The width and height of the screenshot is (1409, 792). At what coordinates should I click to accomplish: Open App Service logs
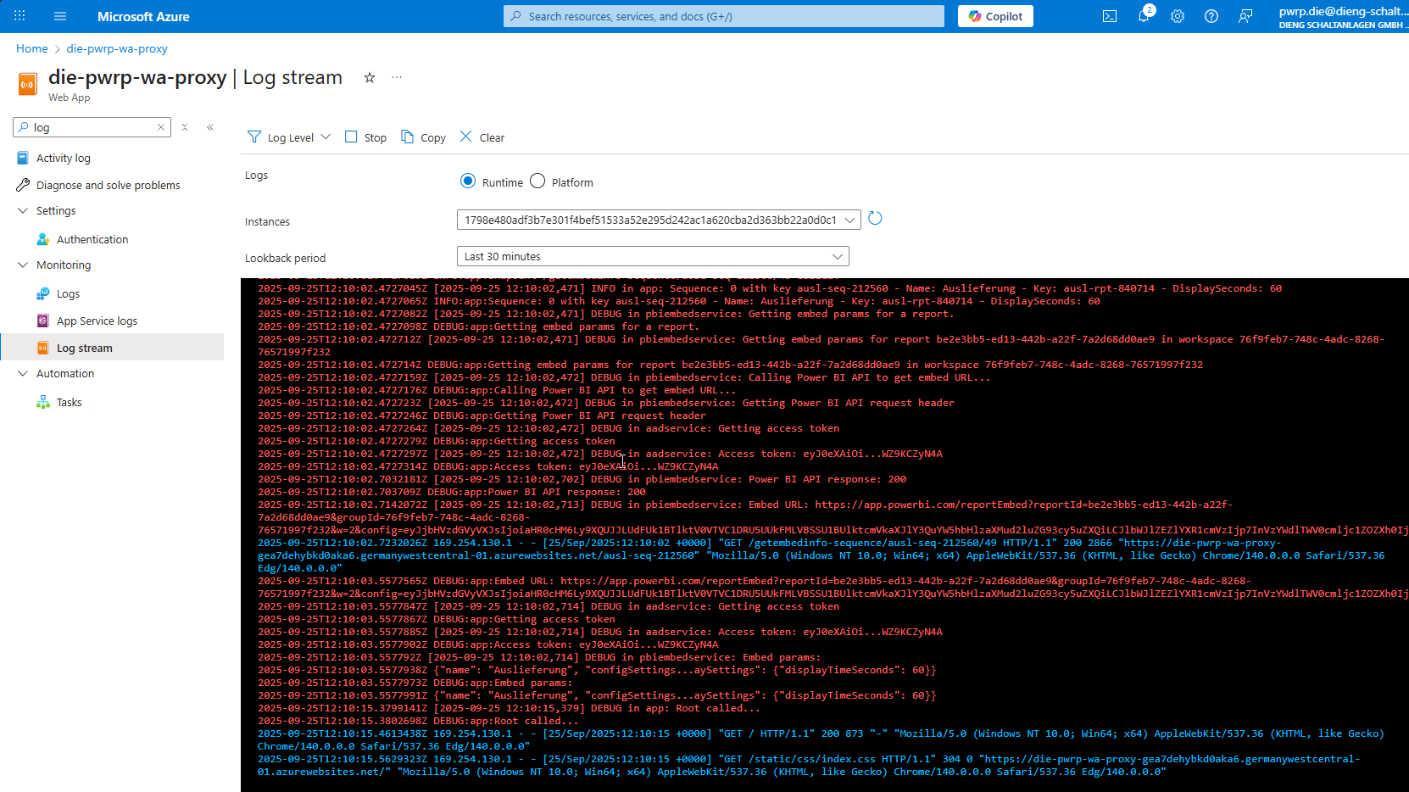[x=97, y=321]
